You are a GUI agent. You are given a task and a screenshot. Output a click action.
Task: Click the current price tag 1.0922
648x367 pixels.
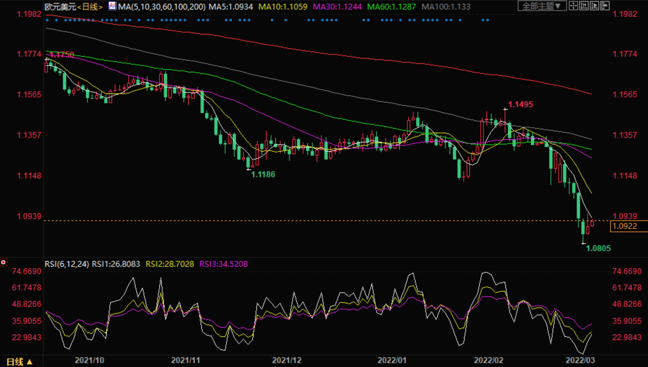coord(625,226)
